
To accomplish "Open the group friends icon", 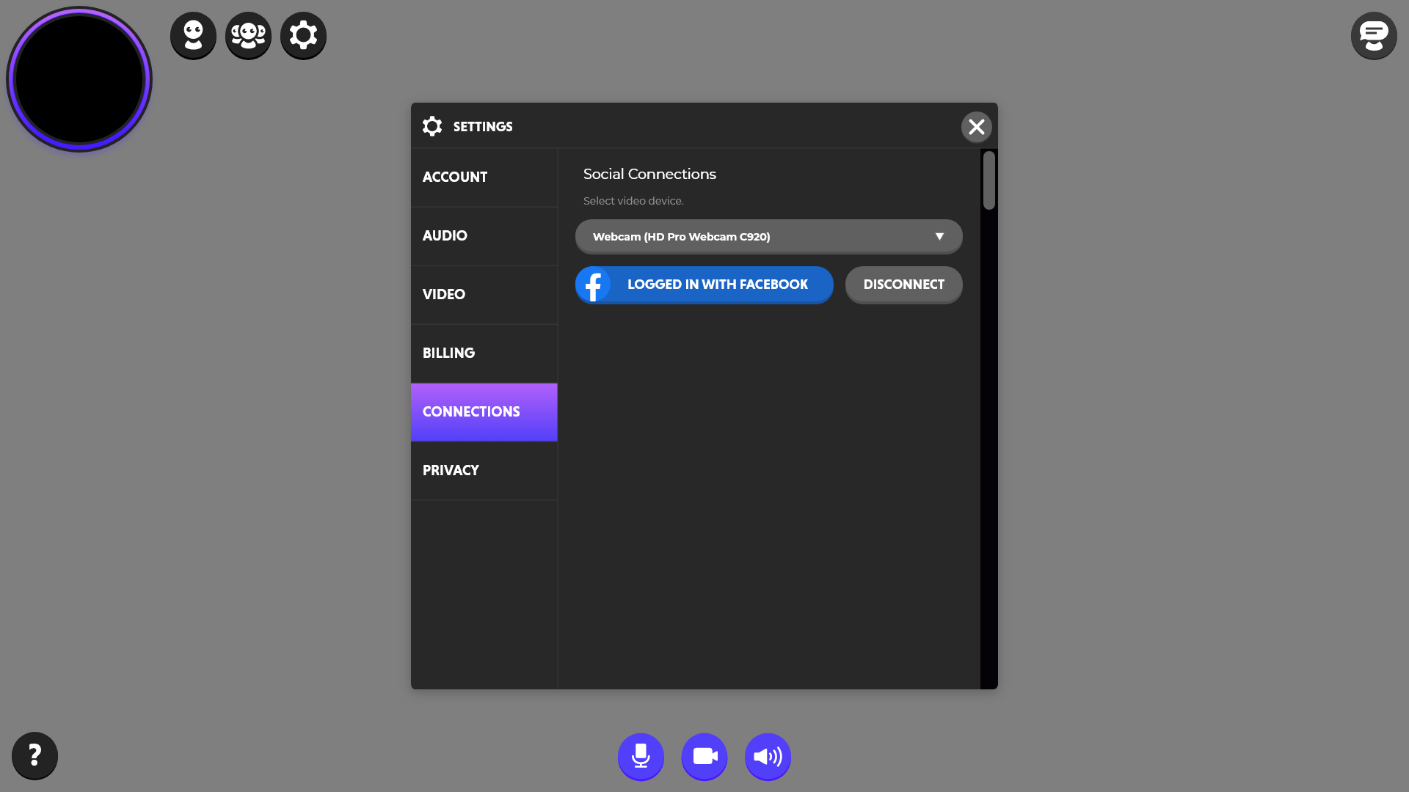I will (248, 35).
